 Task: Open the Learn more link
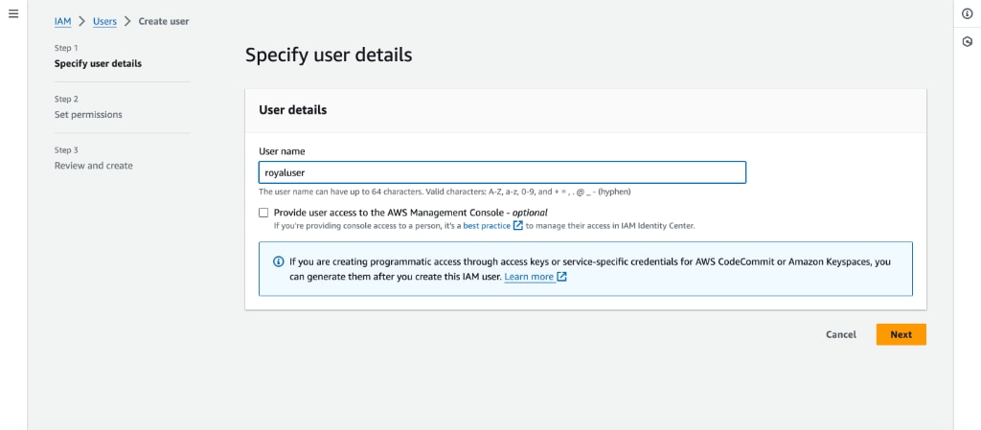tap(529, 277)
